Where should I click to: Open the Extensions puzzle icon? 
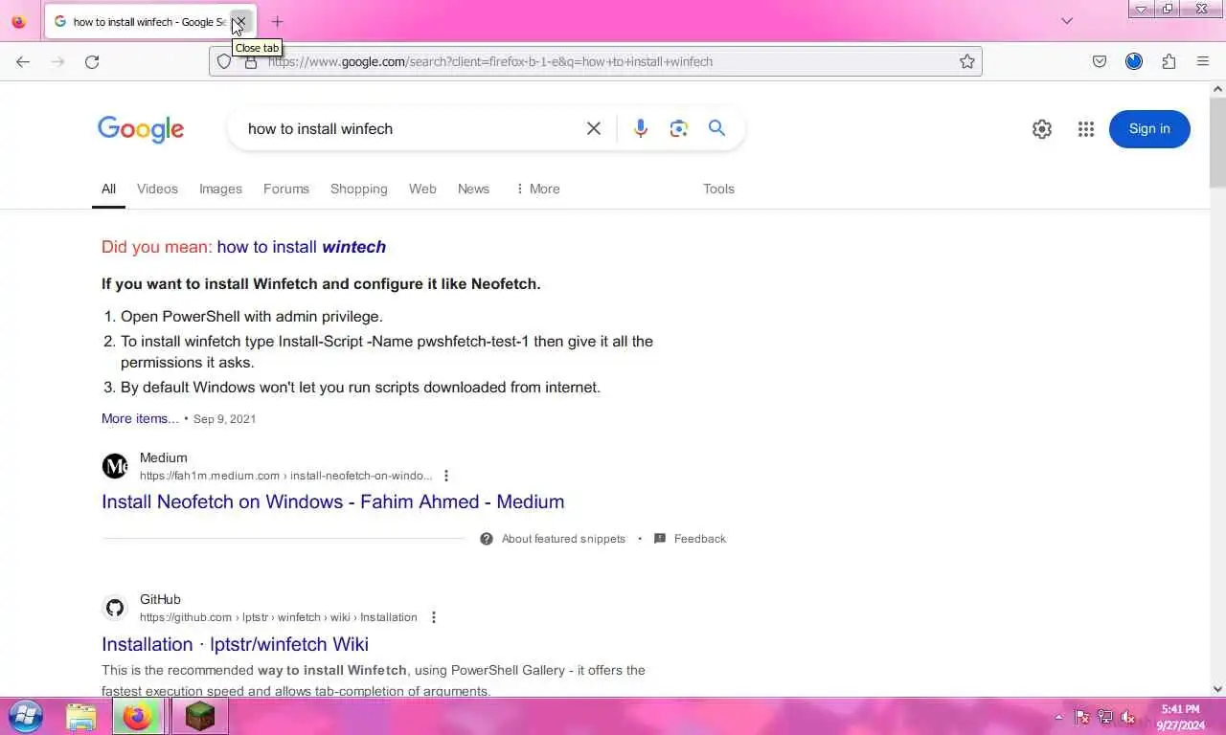tap(1169, 61)
